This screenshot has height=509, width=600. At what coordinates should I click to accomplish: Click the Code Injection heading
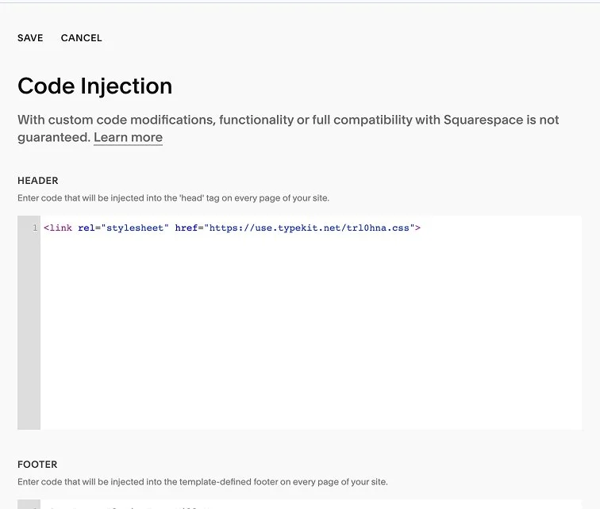click(94, 86)
